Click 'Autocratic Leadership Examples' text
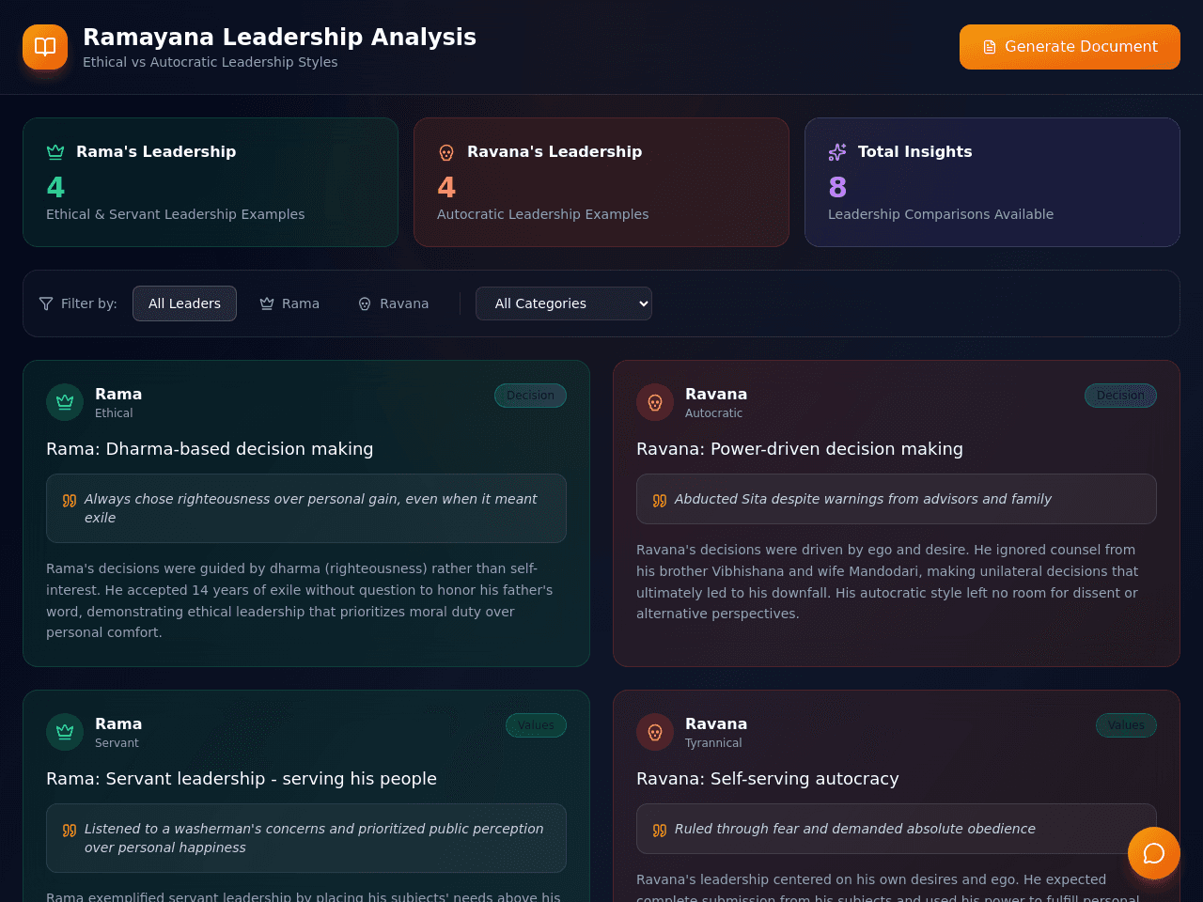This screenshot has height=902, width=1203. tap(543, 214)
